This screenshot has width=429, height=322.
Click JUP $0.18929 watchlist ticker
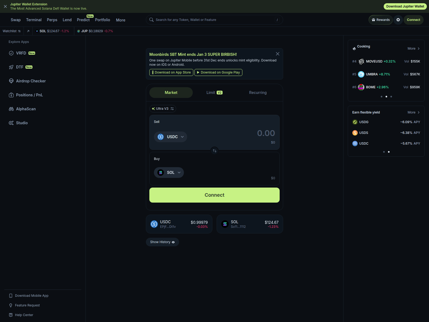95,31
